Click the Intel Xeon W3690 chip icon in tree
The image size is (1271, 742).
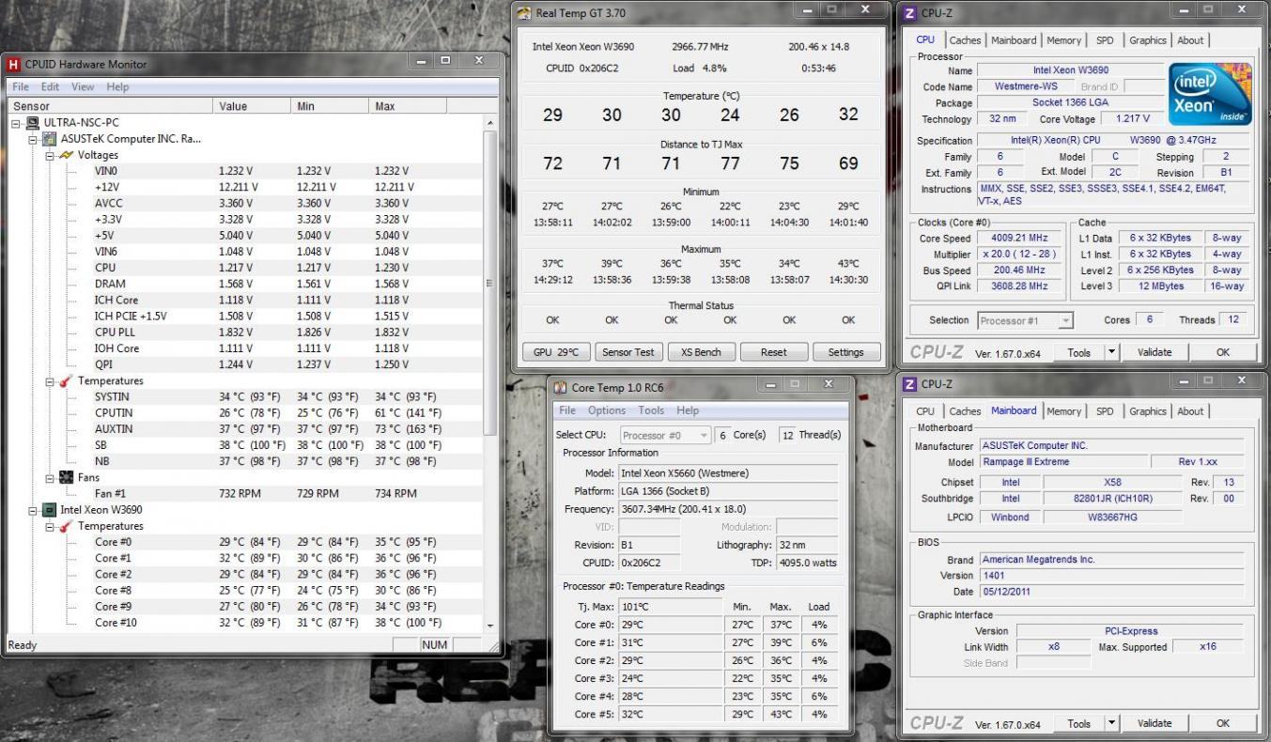click(49, 510)
